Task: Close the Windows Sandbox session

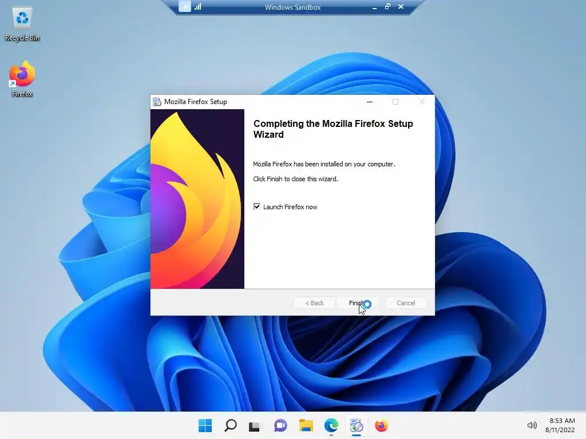Action: pyautogui.click(x=401, y=7)
